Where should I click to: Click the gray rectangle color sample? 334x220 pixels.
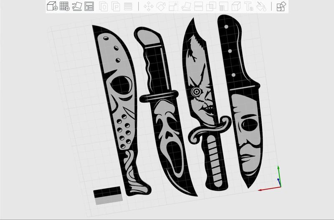coord(109,200)
